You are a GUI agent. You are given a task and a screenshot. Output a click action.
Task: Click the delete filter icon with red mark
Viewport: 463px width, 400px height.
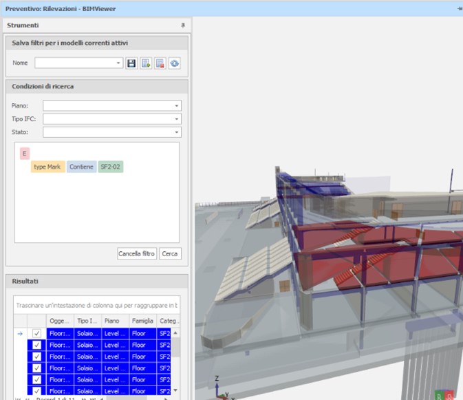[160, 63]
